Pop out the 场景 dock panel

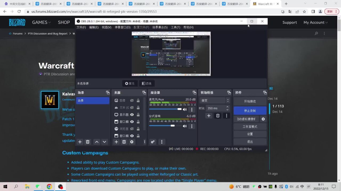click(108, 93)
